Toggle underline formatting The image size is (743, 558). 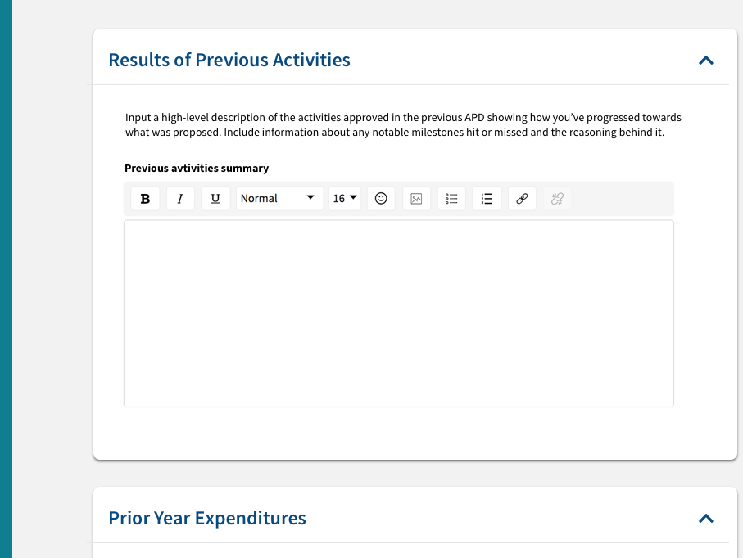tap(215, 198)
